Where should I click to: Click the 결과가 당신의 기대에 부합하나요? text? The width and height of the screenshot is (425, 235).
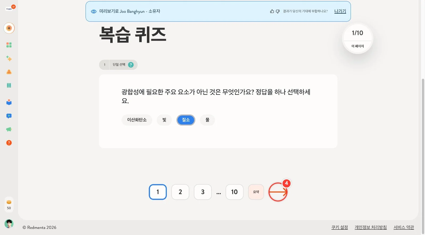coord(305,11)
